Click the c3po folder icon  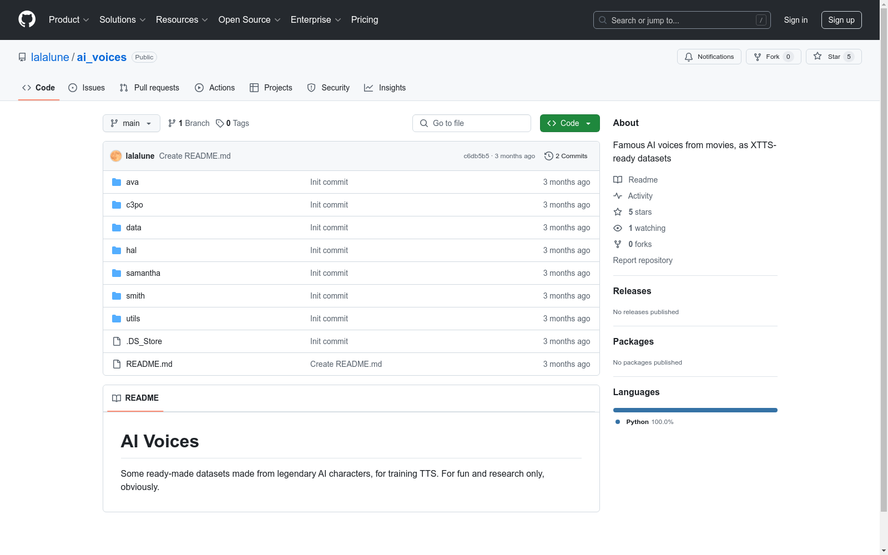pos(117,205)
